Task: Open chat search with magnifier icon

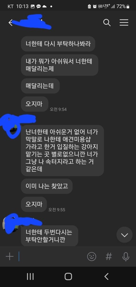Action: coord(107,22)
